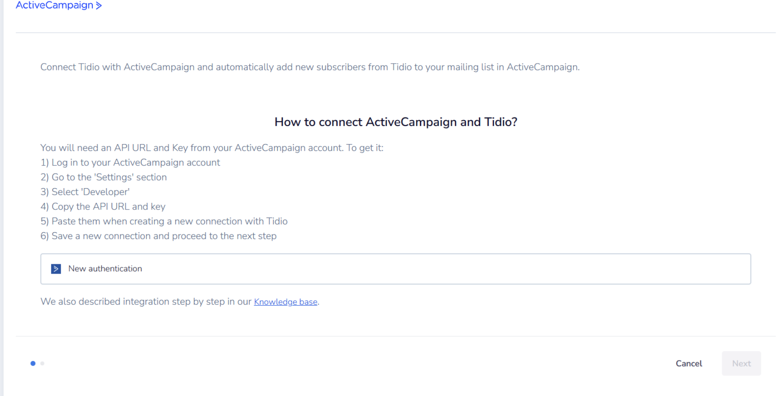Screen dimensions: 781x396
Task: Open the Knowledge base link
Action: 286,302
